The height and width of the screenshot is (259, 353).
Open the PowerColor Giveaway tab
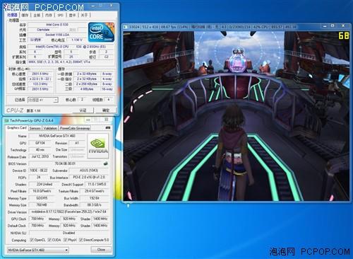tap(75, 128)
